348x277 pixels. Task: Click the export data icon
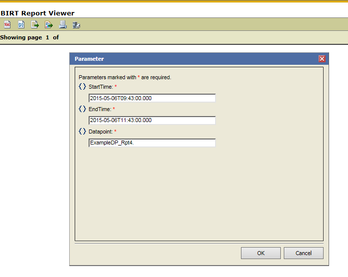click(x=35, y=24)
